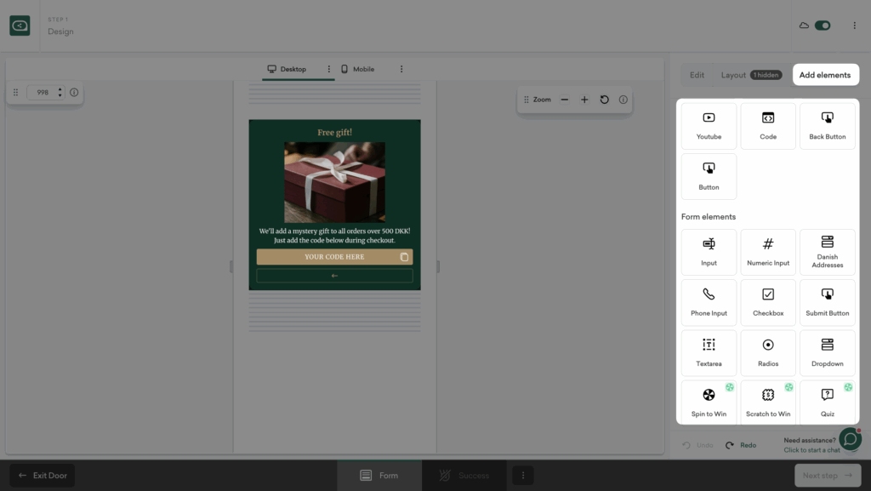The image size is (871, 491).
Task: Click the zoom in plus icon
Action: [584, 100]
